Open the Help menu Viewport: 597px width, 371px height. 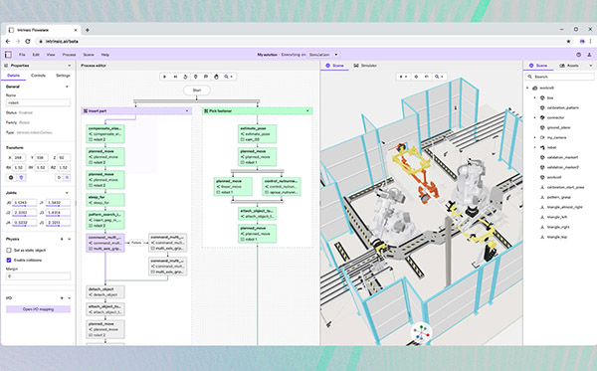105,55
